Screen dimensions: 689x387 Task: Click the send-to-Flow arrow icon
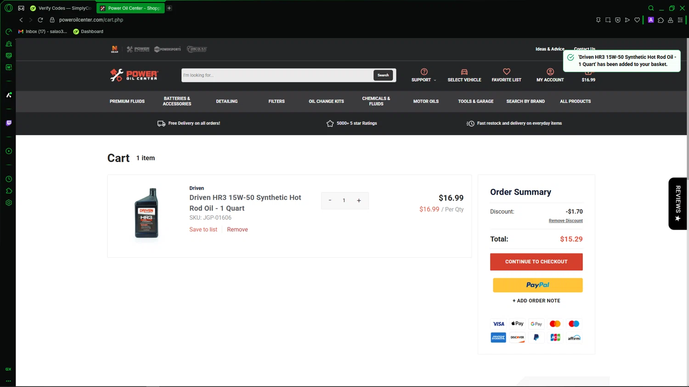(627, 20)
